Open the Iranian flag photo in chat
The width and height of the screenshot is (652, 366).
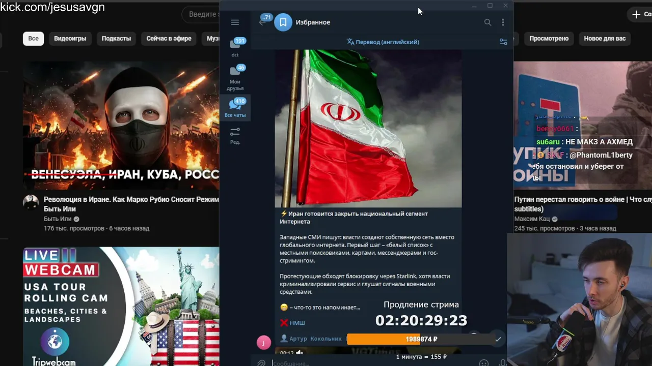click(x=368, y=129)
